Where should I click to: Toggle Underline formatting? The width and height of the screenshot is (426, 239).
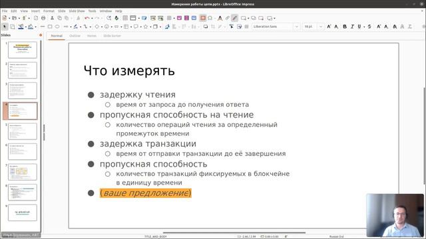(x=359, y=27)
